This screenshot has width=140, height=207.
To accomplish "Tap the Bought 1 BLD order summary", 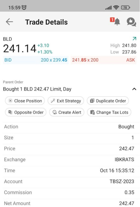I will point(37,89).
